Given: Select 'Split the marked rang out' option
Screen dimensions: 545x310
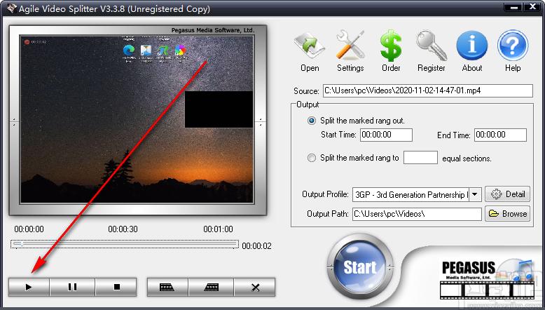Looking at the screenshot, I should coord(312,121).
